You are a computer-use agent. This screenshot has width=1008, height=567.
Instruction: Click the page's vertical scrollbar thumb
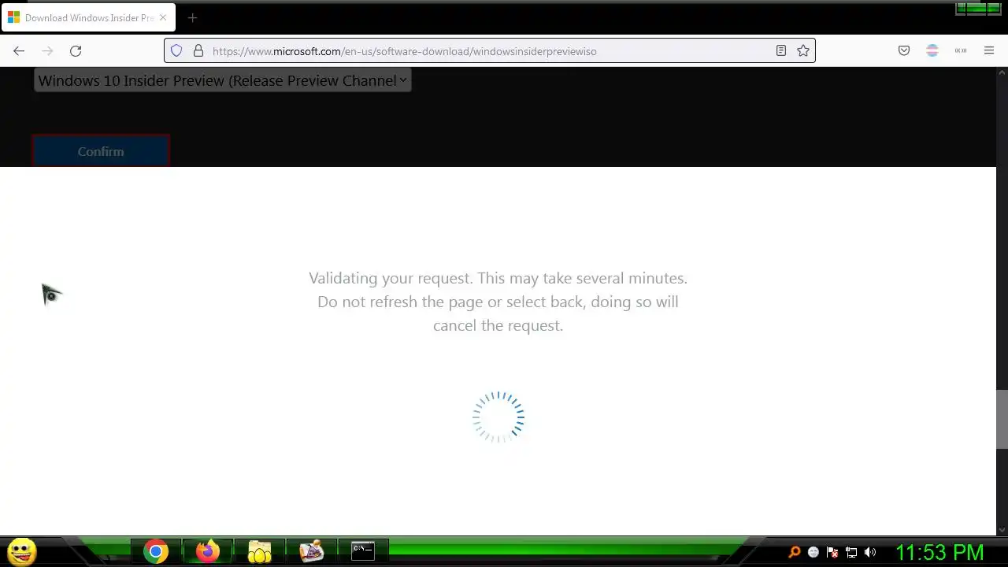[x=1002, y=418]
